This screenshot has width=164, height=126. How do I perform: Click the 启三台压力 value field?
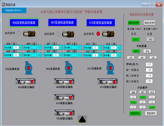click(x=149, y=81)
